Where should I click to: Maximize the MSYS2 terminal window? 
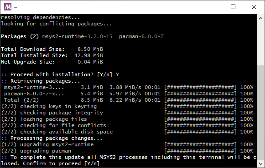[x=233, y=7]
